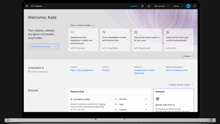The image size is (220, 124).
Task: Open the Projects resource row
Action: click(x=131, y=110)
